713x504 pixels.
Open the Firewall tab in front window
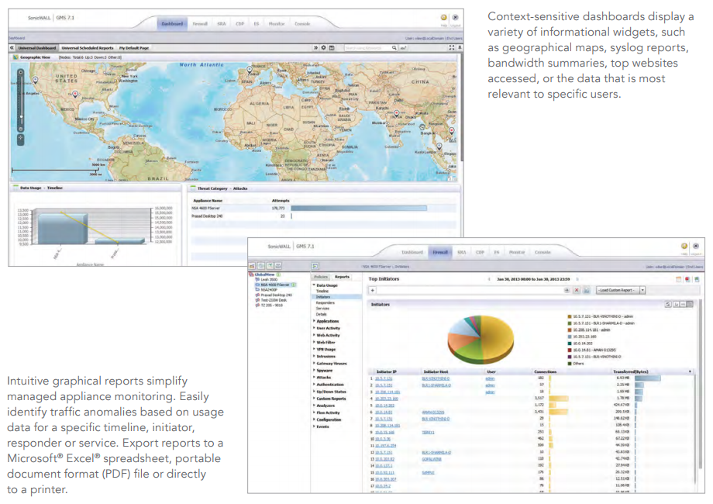(x=439, y=252)
